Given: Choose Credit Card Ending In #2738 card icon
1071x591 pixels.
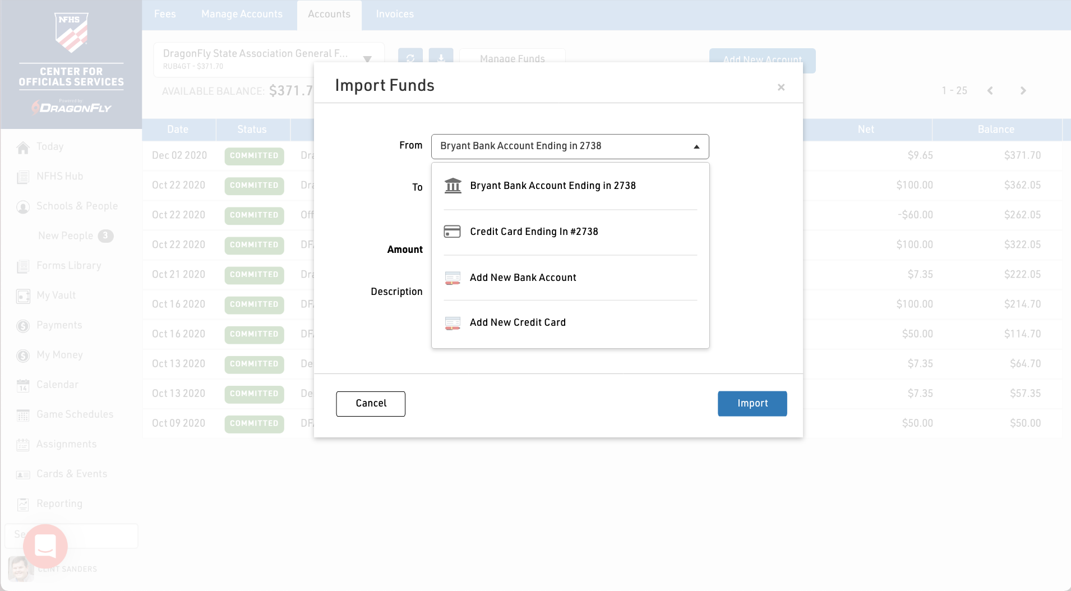Looking at the screenshot, I should 452,232.
